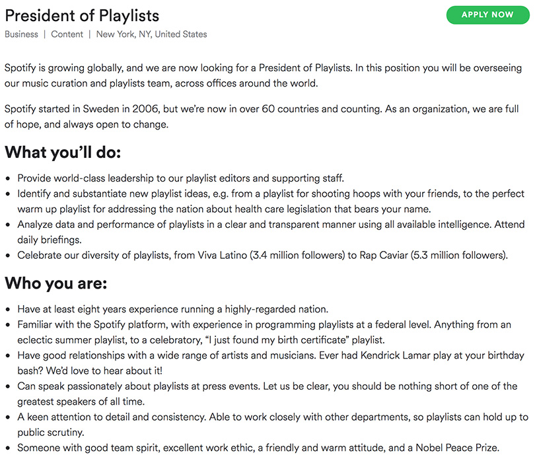Click the "Who you are:" heading
535x455 pixels.
pyautogui.click(x=56, y=283)
